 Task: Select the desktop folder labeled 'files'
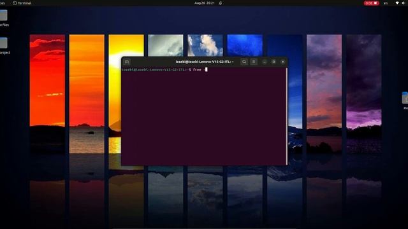click(4, 18)
